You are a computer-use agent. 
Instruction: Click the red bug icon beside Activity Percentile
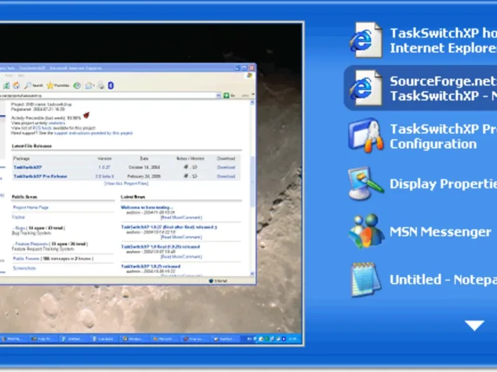click(86, 115)
